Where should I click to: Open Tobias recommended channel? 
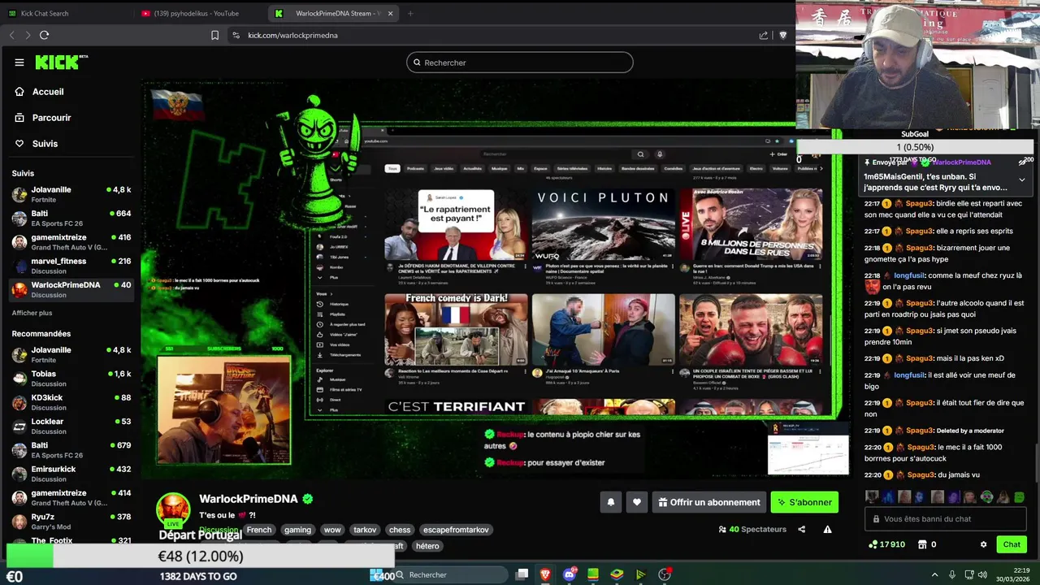click(x=71, y=379)
